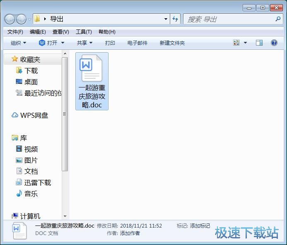Image resolution: width=287 pixels, height=245 pixels.
Task: Click the doc icon in details pane
Action: coord(19,231)
